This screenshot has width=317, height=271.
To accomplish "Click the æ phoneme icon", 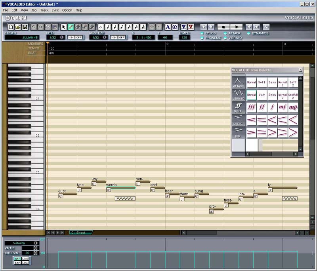I will 175,27.
